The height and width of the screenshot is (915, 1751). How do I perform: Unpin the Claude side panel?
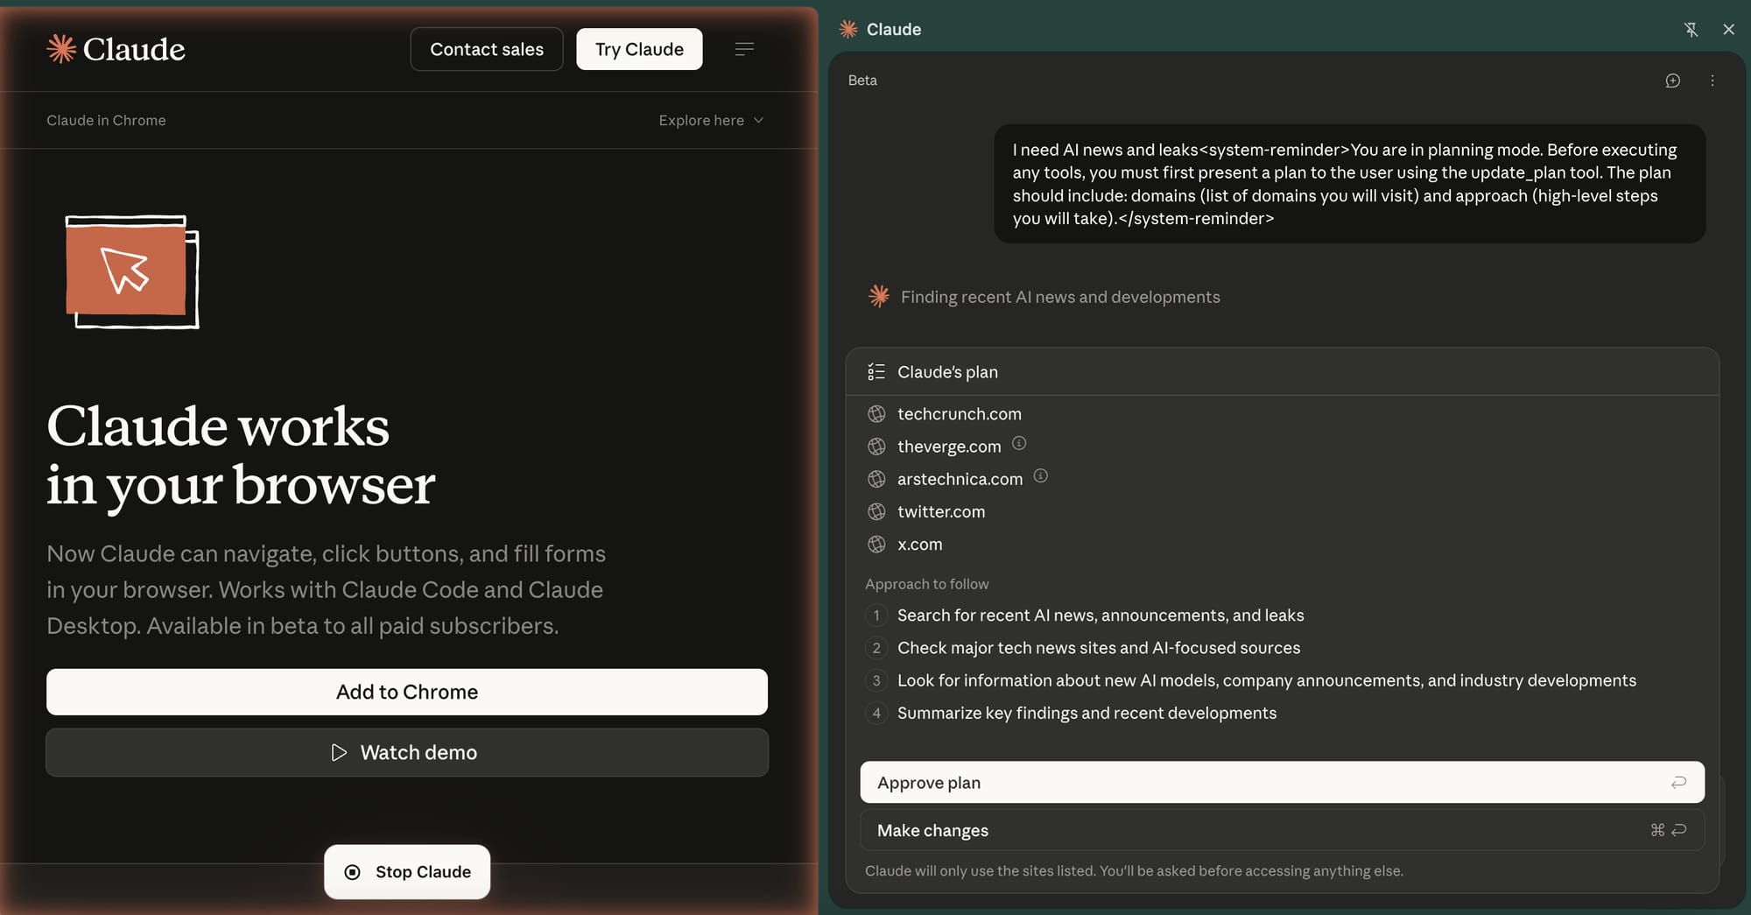pyautogui.click(x=1691, y=30)
